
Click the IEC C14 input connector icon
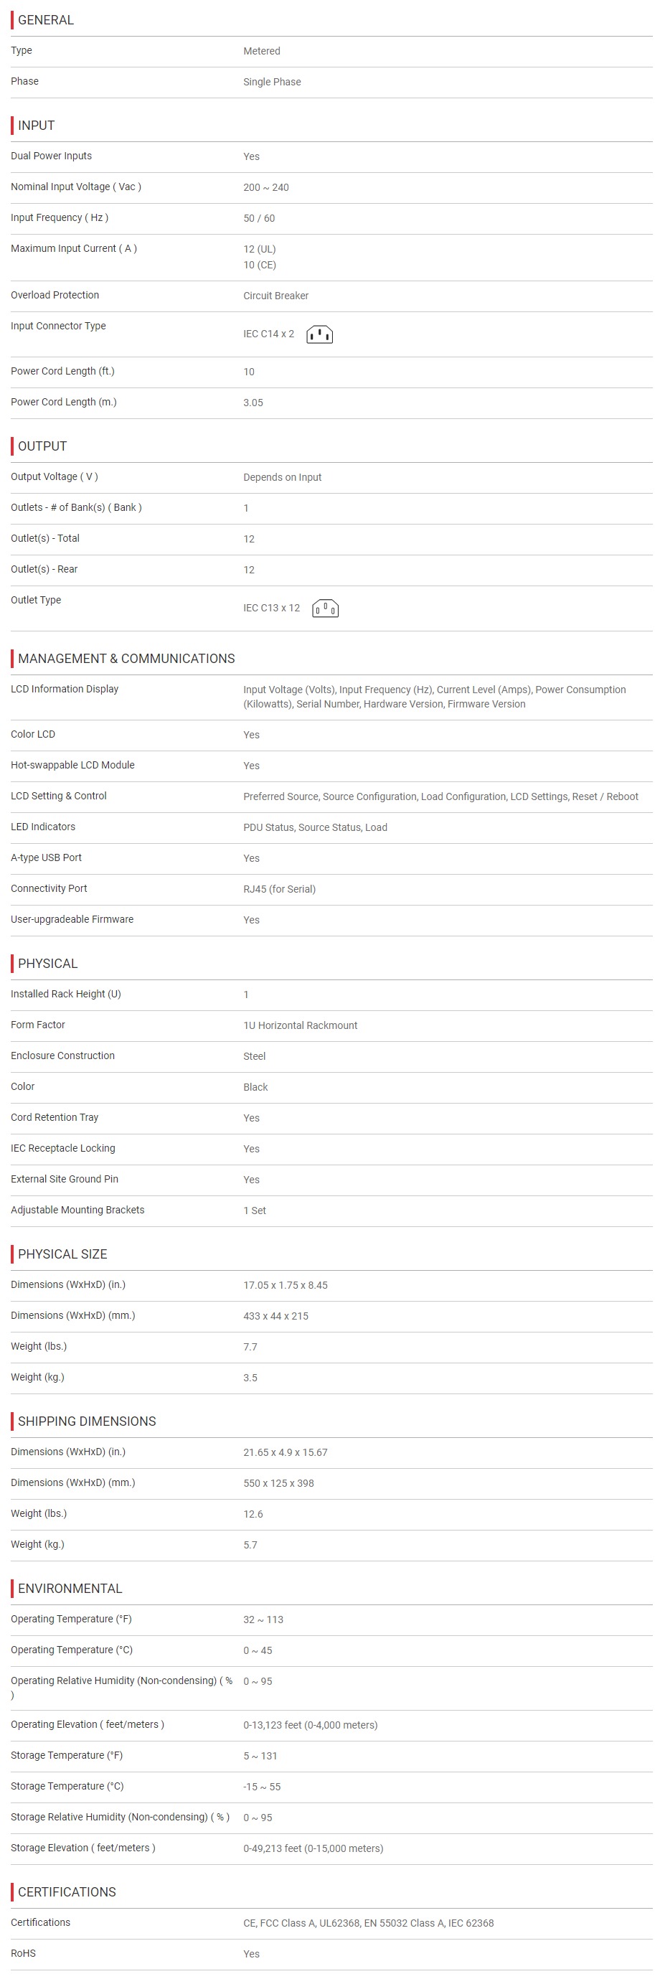pos(320,334)
